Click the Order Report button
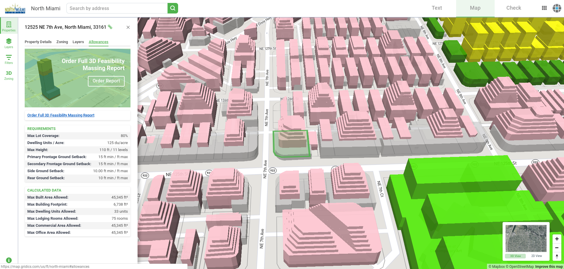564x269 pixels. coord(106,81)
